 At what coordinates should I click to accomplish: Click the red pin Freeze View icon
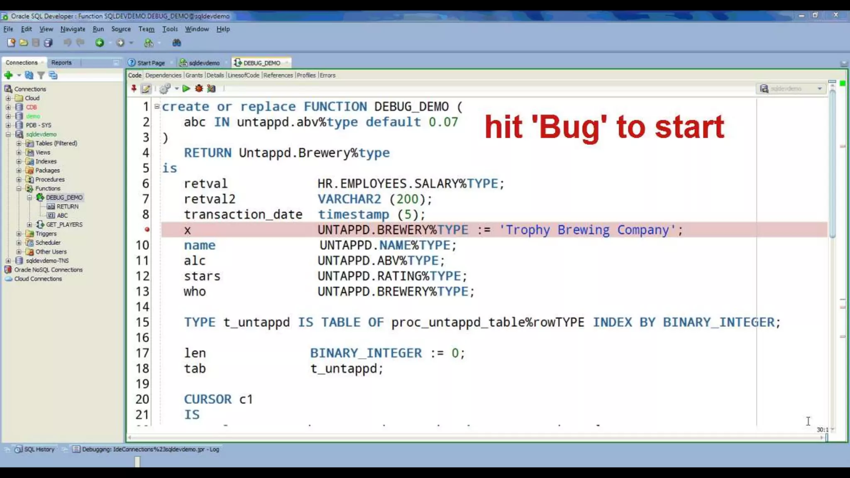point(134,88)
